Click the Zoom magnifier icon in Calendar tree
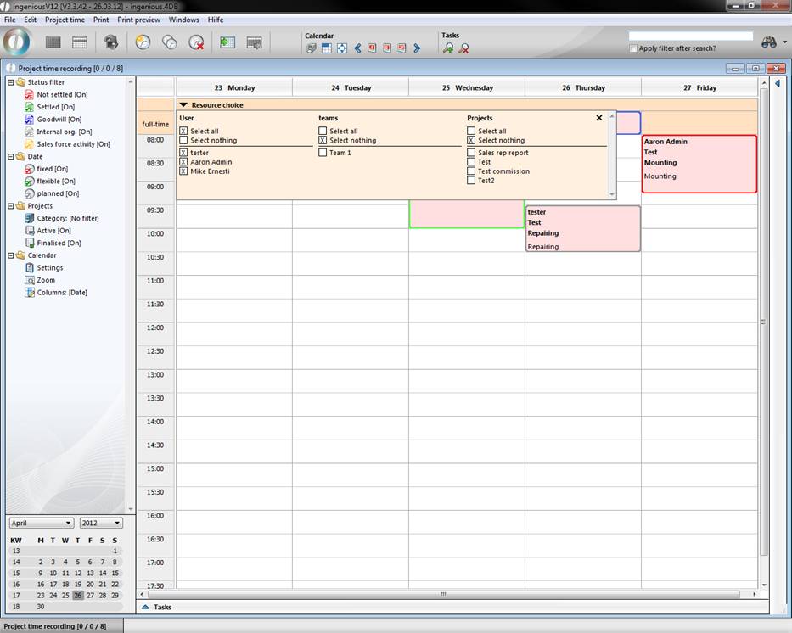 [x=30, y=280]
